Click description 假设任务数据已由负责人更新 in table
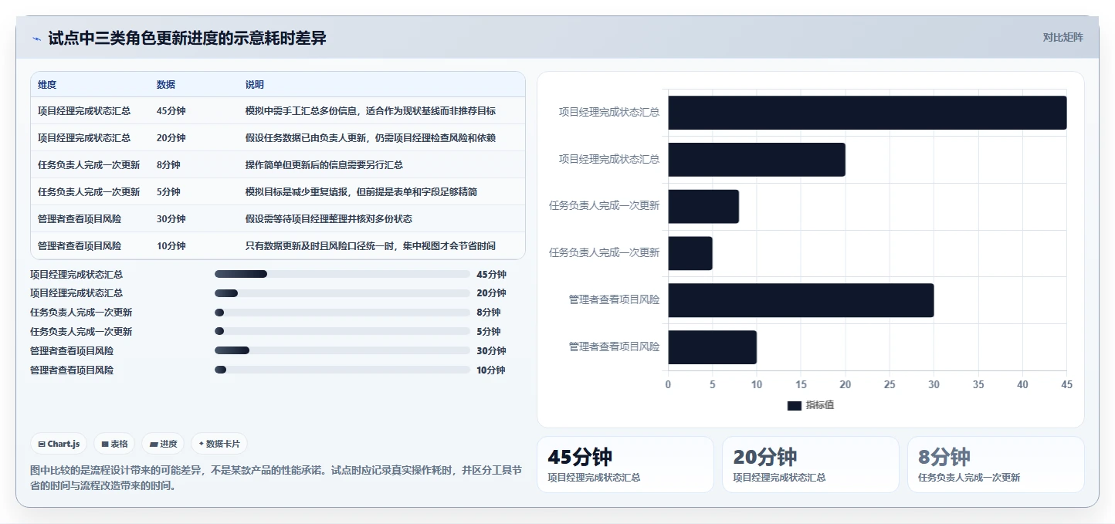Viewport: 1115px width, 524px height. click(x=371, y=138)
